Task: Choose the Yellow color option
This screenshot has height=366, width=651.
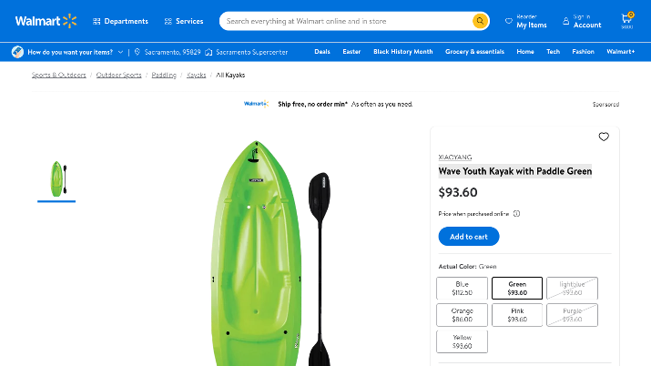Action: 463,341
